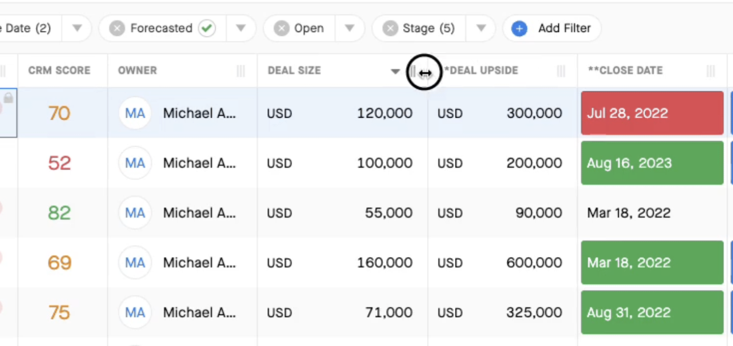Click the Close Date column drag handle
Screen dimensions: 733x346
tap(711, 71)
